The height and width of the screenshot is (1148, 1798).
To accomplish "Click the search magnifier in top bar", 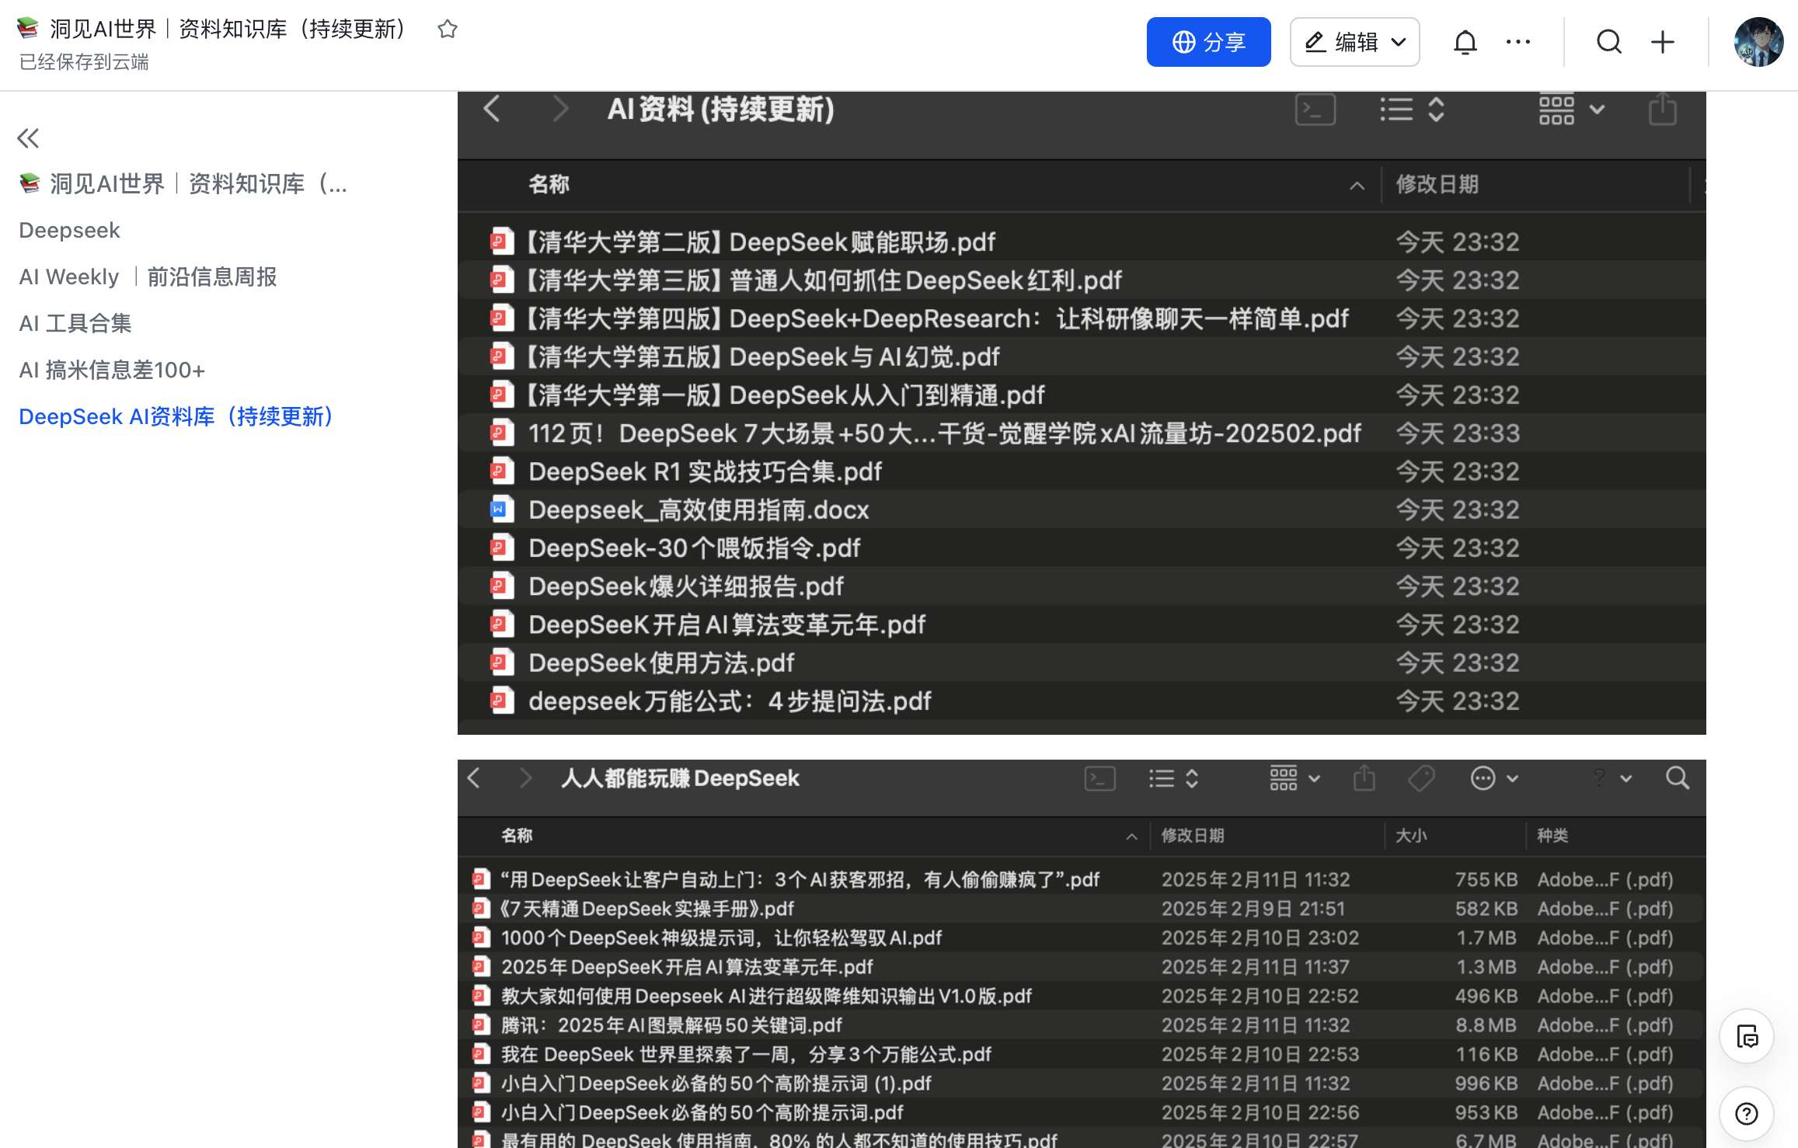I will coord(1608,42).
